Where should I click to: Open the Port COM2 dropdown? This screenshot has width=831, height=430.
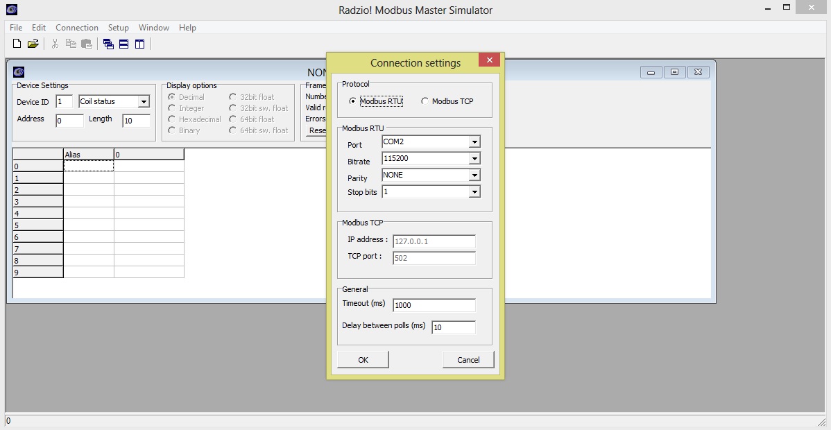[474, 142]
